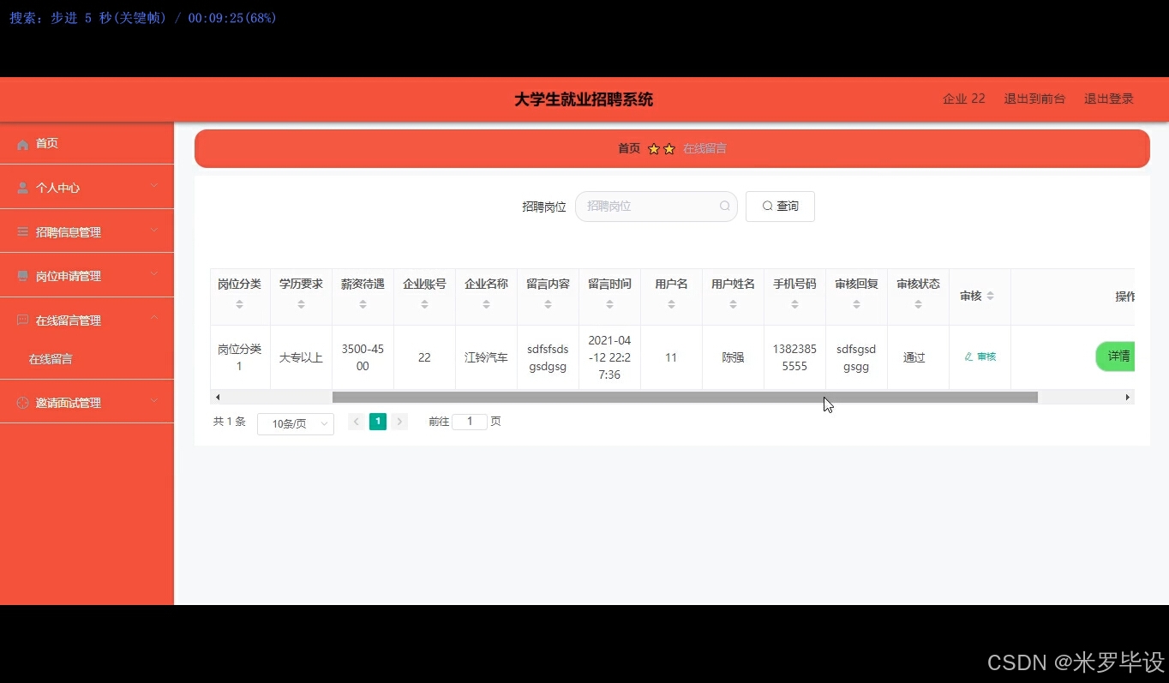Click the 在线留言 breadcrumb text
This screenshot has height=683, width=1169.
[x=704, y=148]
